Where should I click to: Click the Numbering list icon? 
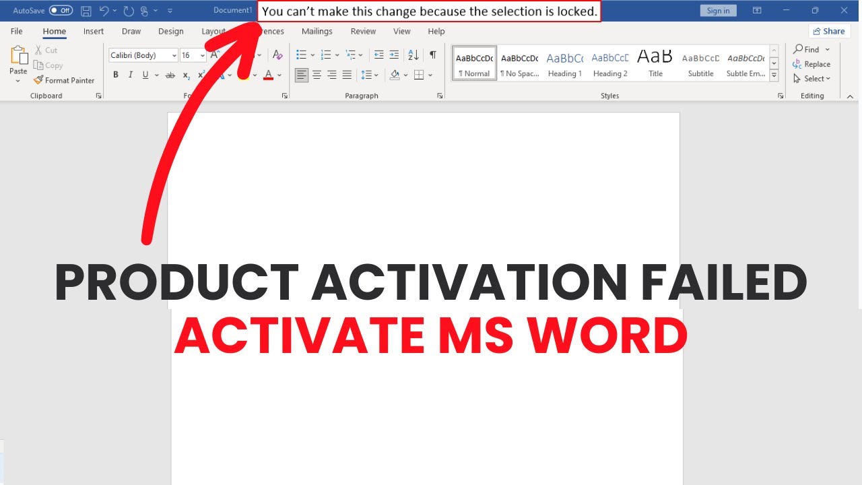pyautogui.click(x=326, y=55)
